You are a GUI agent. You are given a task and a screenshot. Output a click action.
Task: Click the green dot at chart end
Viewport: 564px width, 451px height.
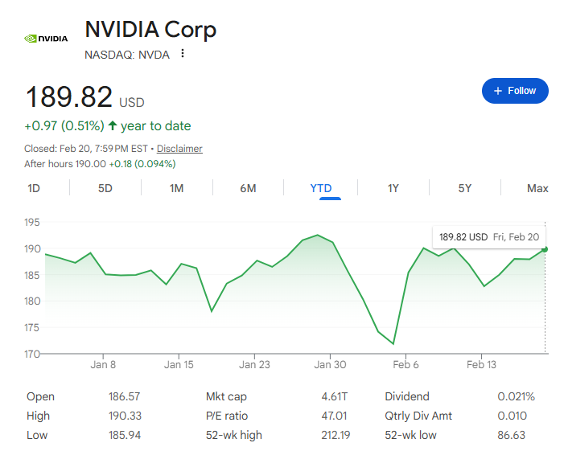tap(545, 249)
